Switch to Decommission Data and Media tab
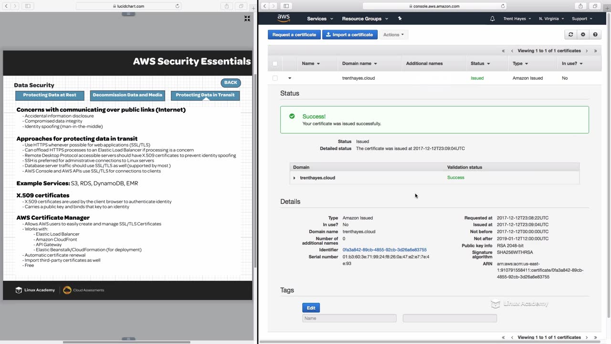This screenshot has width=611, height=344. [x=127, y=95]
